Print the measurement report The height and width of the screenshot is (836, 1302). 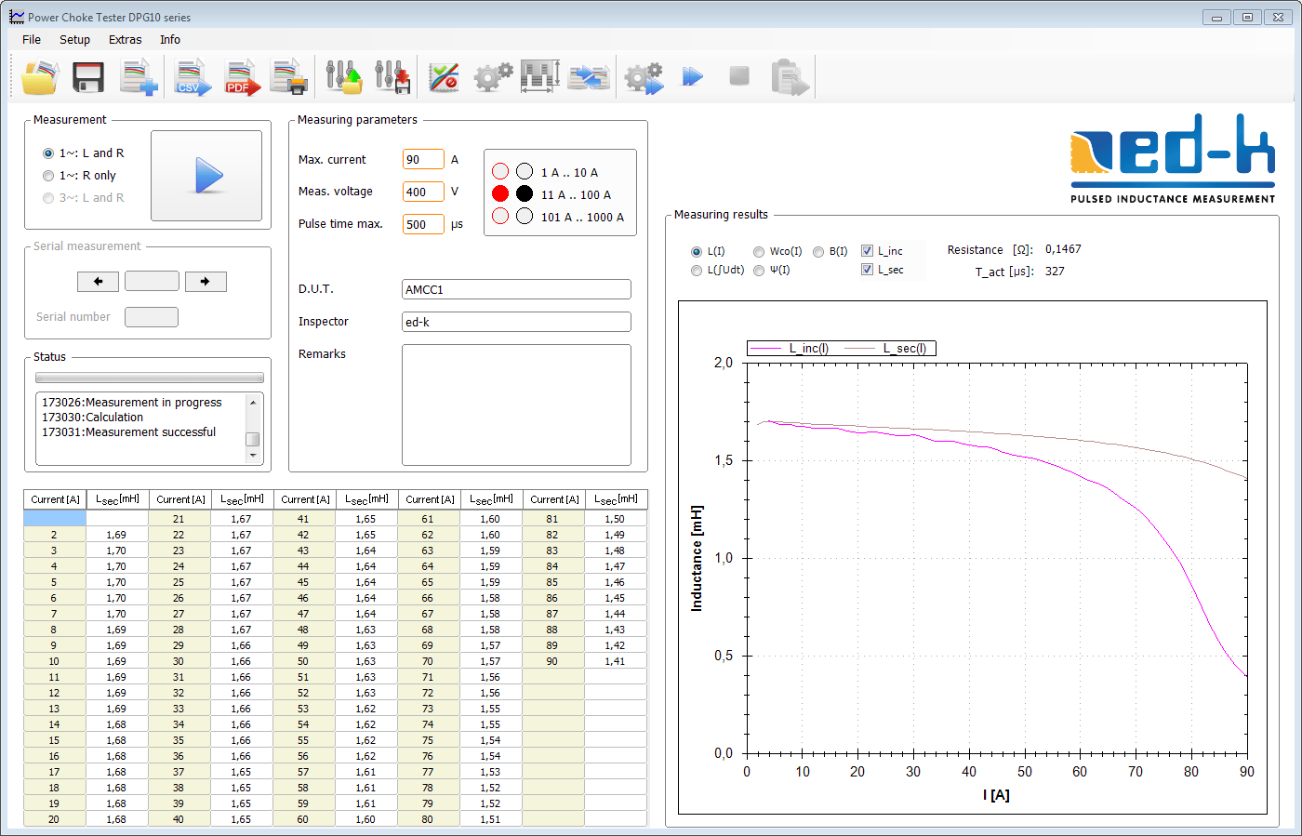pos(289,77)
